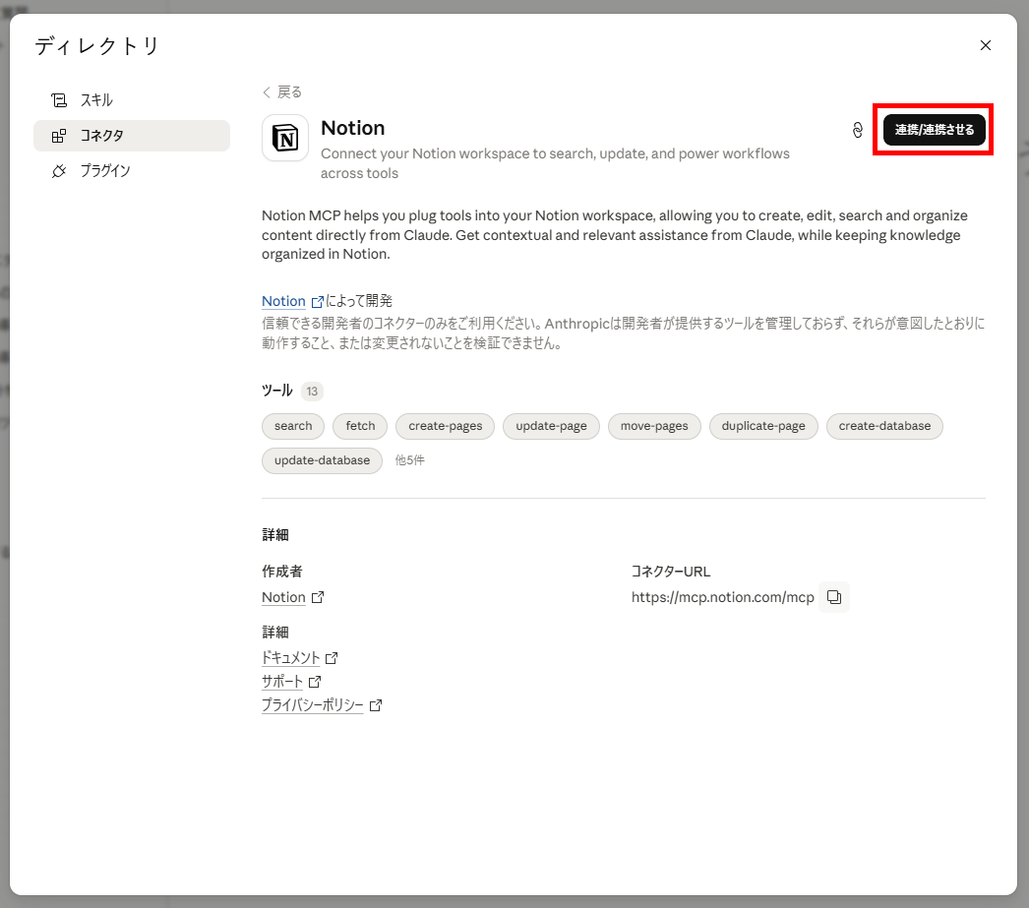Click the back chevron arrow icon

click(267, 91)
